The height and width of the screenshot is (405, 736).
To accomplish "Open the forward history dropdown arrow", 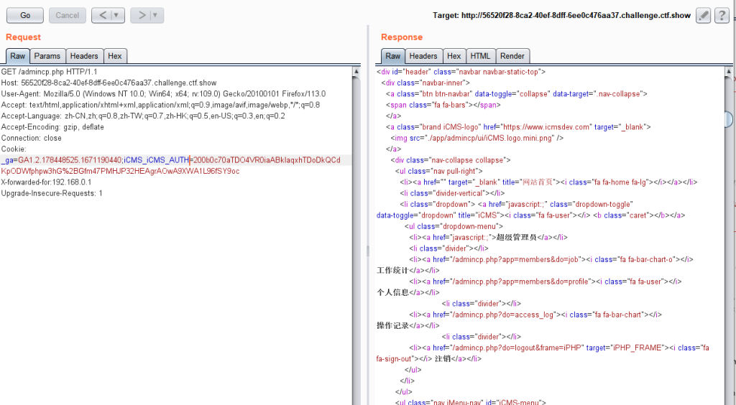I will 156,15.
